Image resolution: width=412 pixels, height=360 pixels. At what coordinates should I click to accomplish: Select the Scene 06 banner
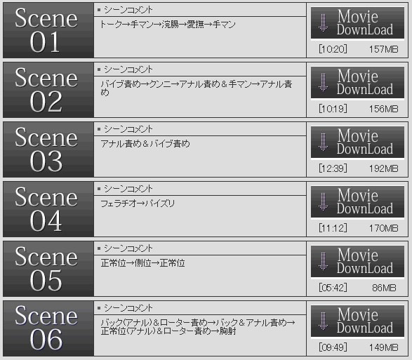48,328
